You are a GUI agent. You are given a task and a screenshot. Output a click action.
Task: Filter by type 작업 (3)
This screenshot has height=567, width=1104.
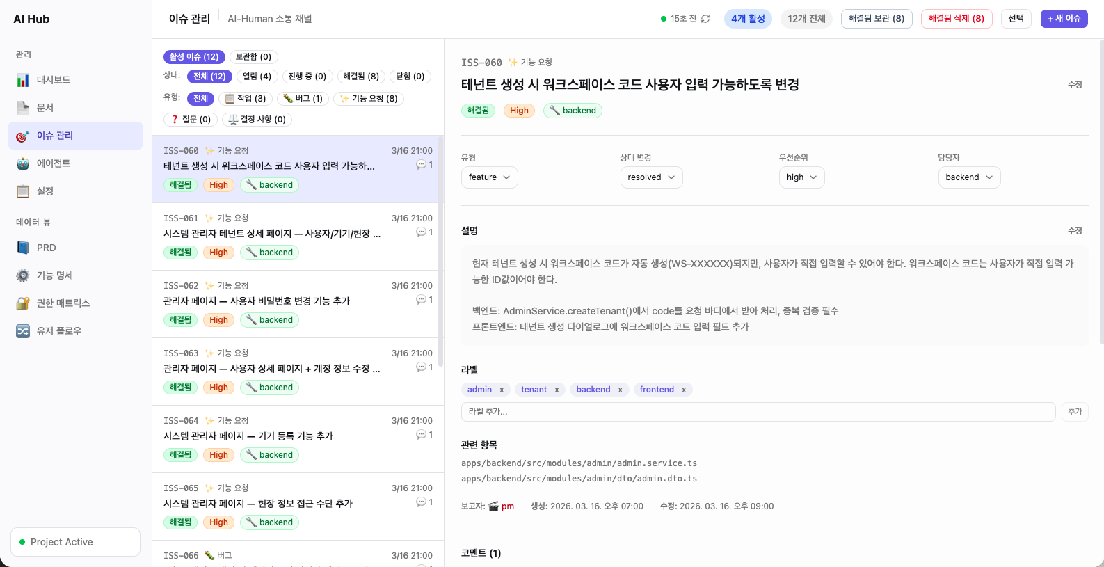246,99
